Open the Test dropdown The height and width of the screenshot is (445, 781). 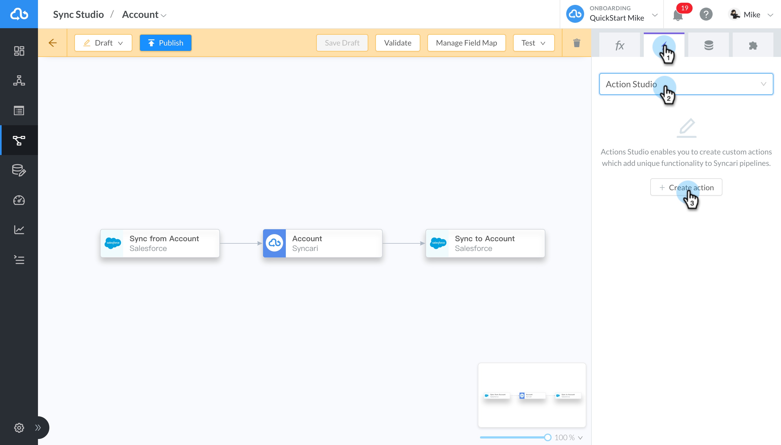(x=534, y=43)
